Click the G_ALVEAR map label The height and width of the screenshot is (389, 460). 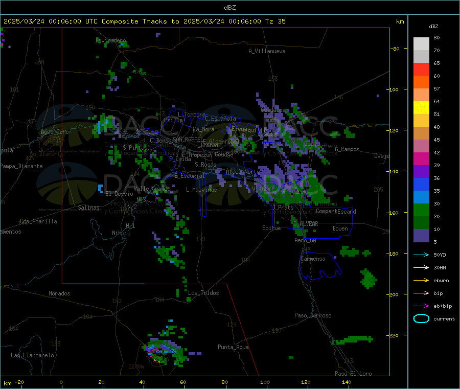pyautogui.click(x=306, y=224)
